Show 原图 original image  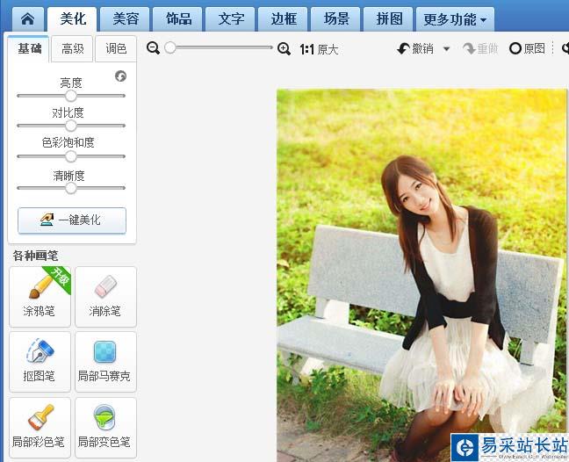[527, 48]
